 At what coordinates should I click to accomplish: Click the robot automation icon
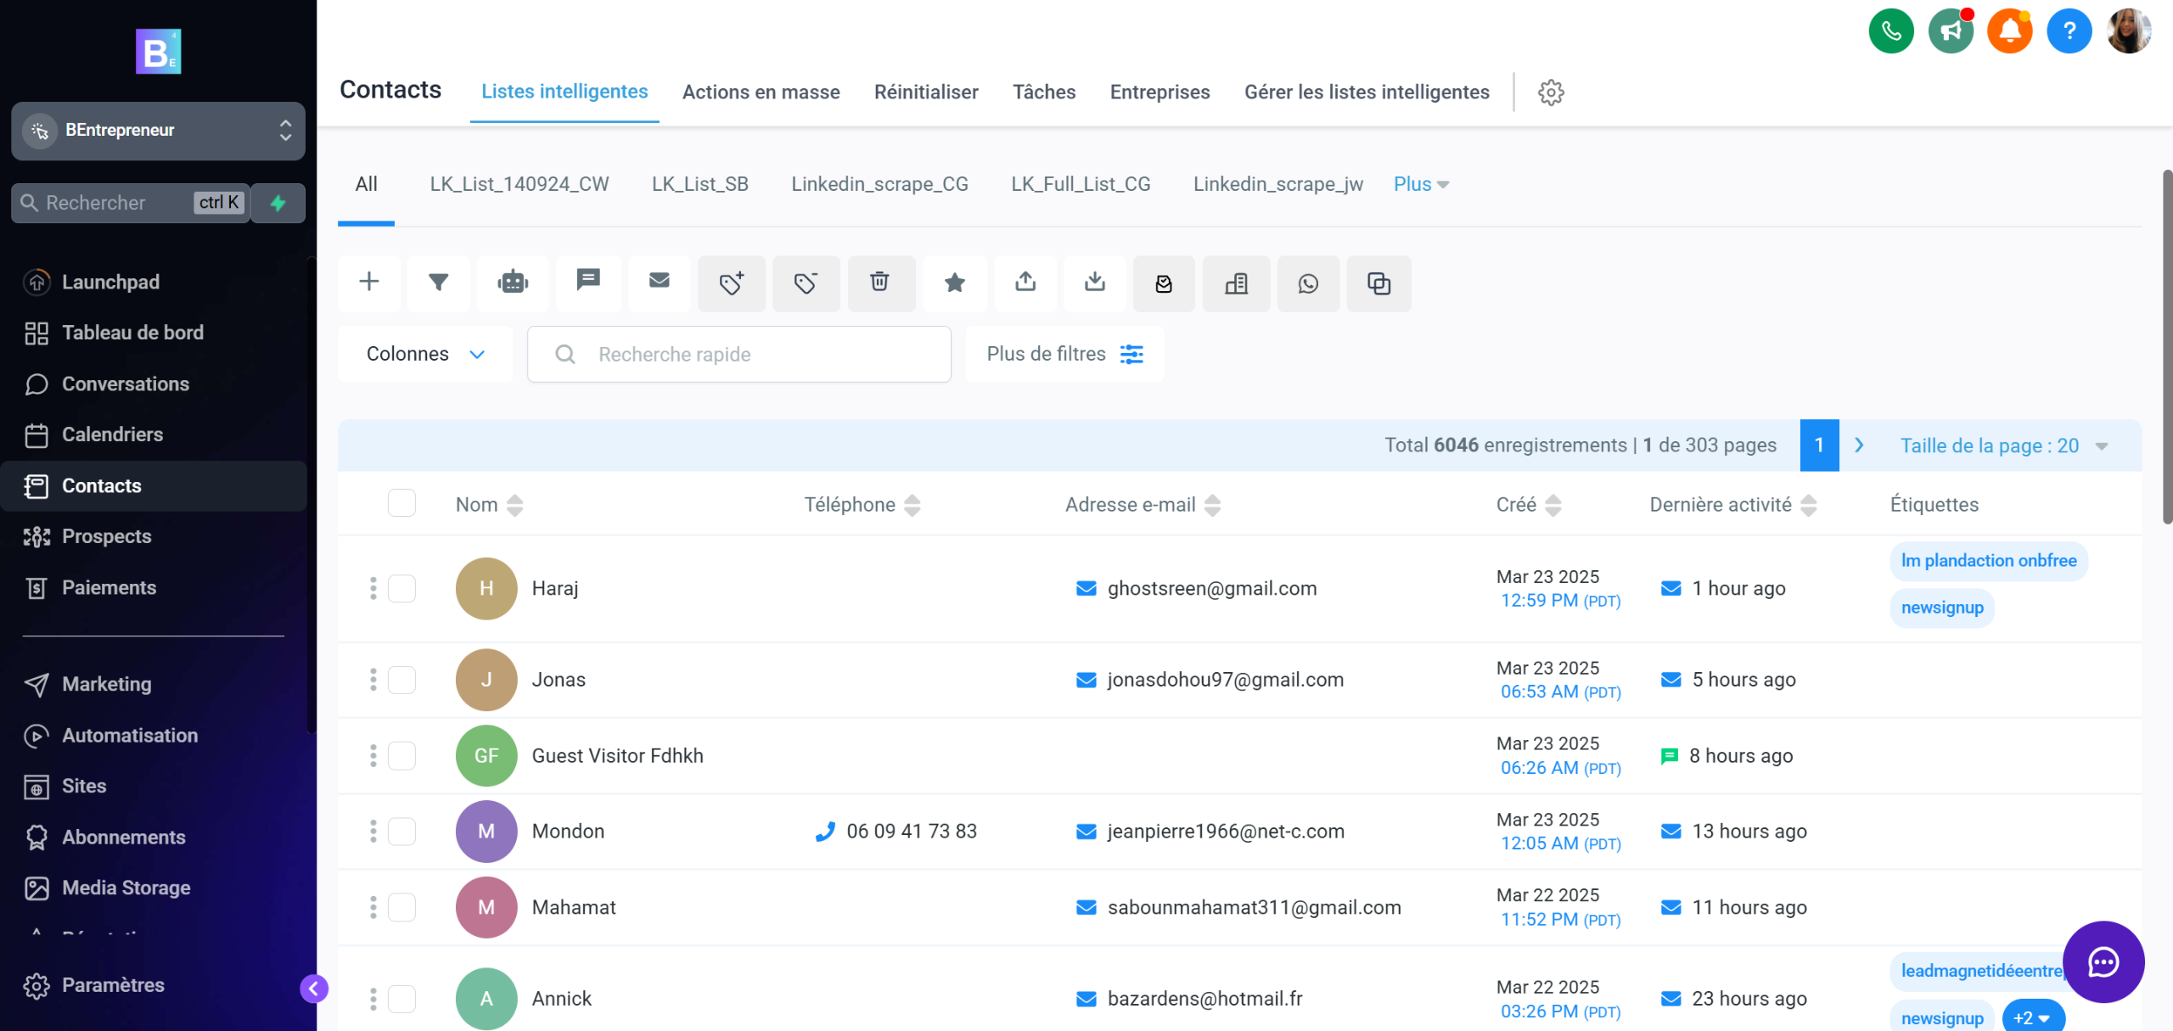pos(513,283)
